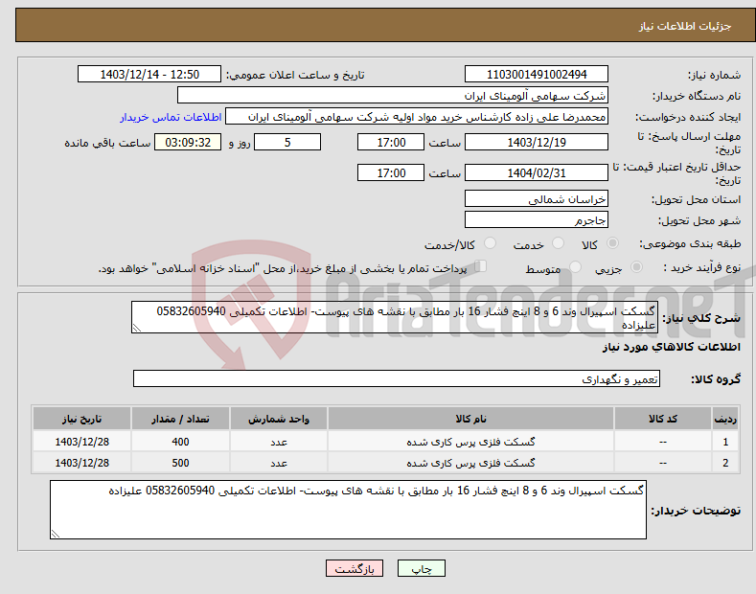This screenshot has height=594, width=756.
Task: Click the ردیف column header
Action: (725, 419)
